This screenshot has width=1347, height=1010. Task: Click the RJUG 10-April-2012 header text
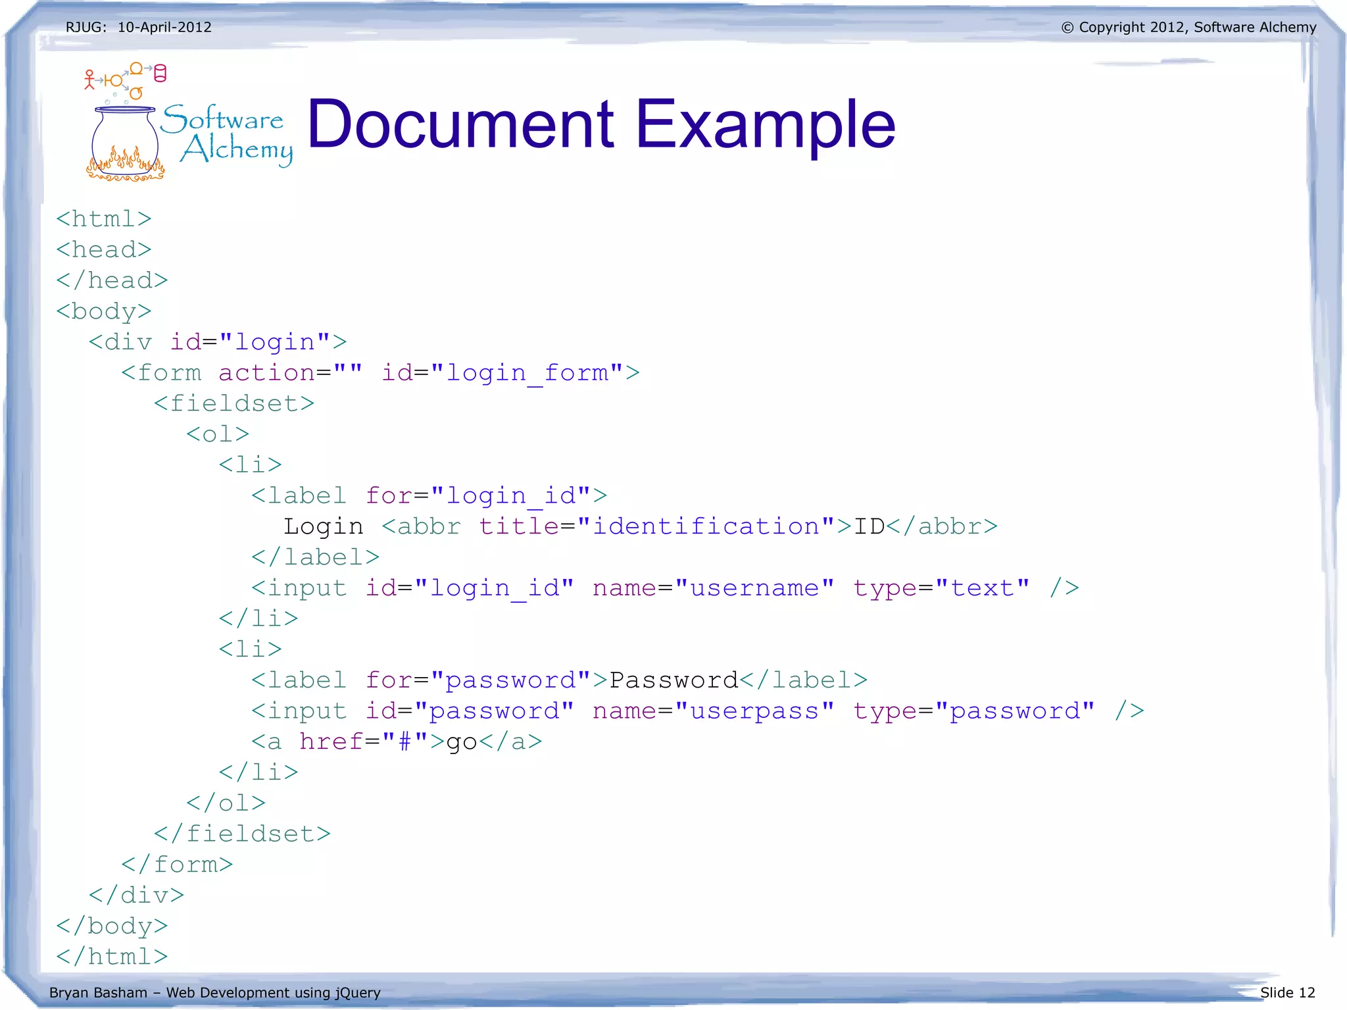[x=139, y=28]
